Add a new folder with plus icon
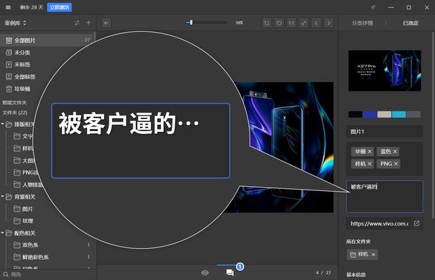 click(88, 22)
